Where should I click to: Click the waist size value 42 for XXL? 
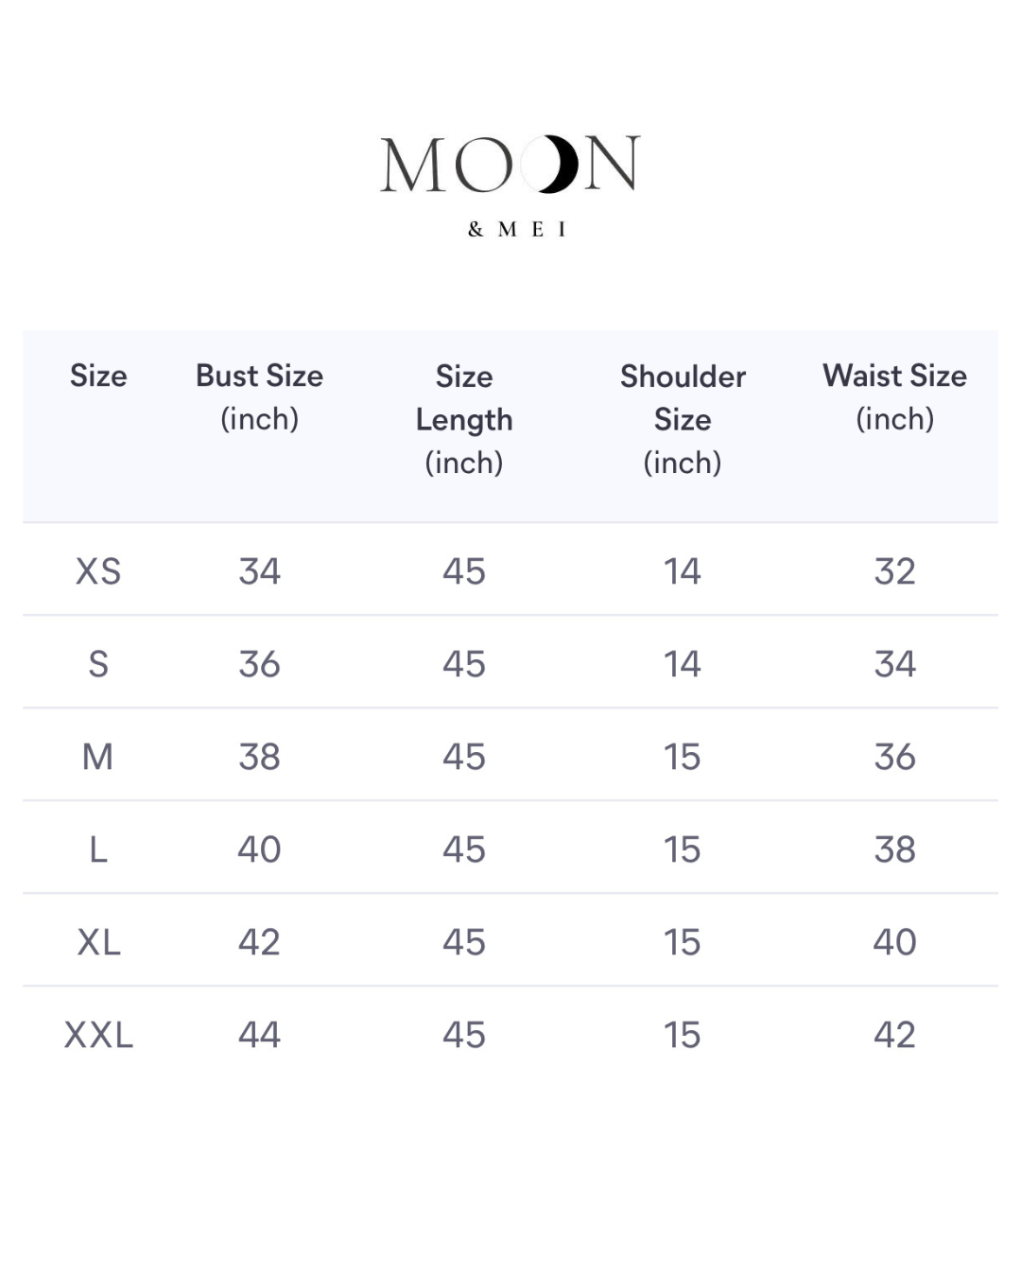coord(894,1035)
